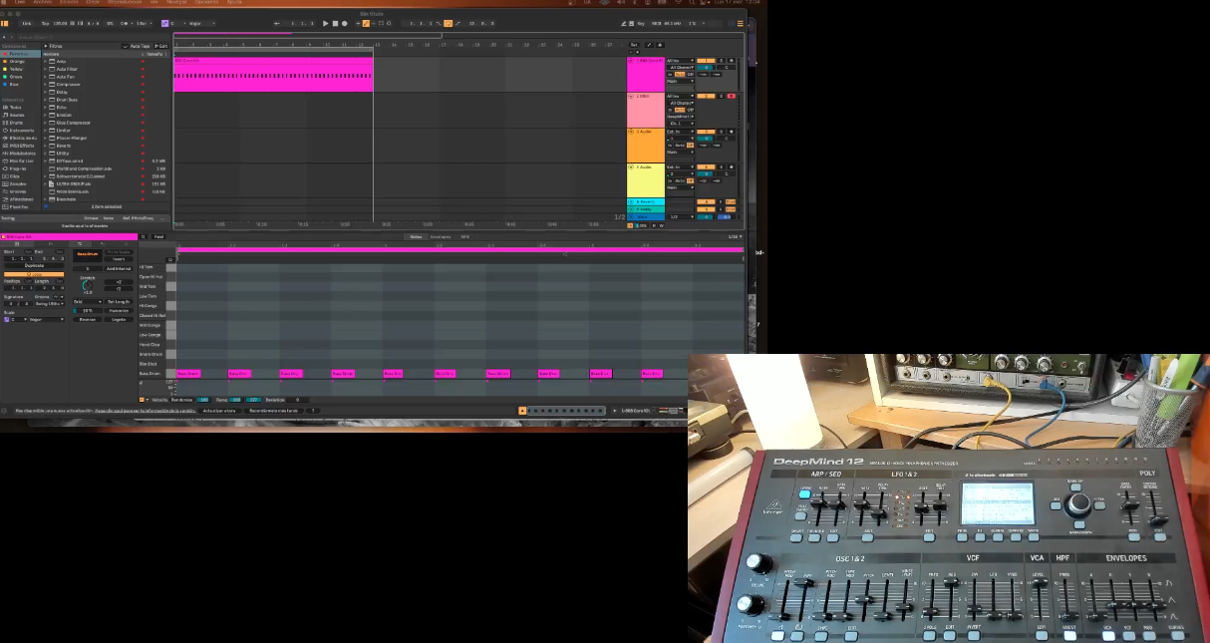Select Instruments category in browser

coord(21,130)
